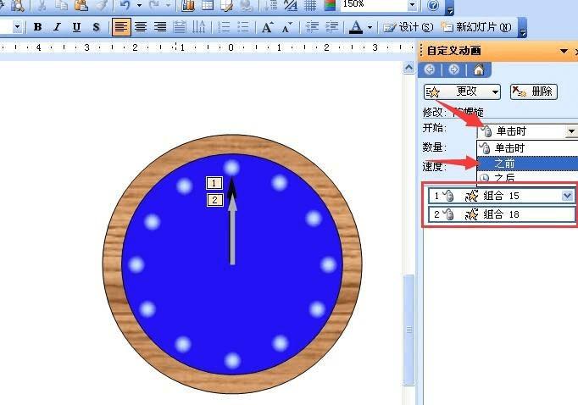Image resolution: width=578 pixels, height=405 pixels.
Task: Click the task pane Back arrow icon
Action: pos(430,69)
